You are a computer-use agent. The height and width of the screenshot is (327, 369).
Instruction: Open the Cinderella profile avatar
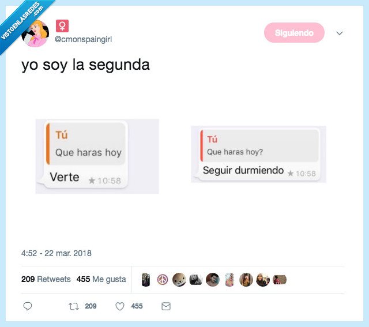[35, 33]
